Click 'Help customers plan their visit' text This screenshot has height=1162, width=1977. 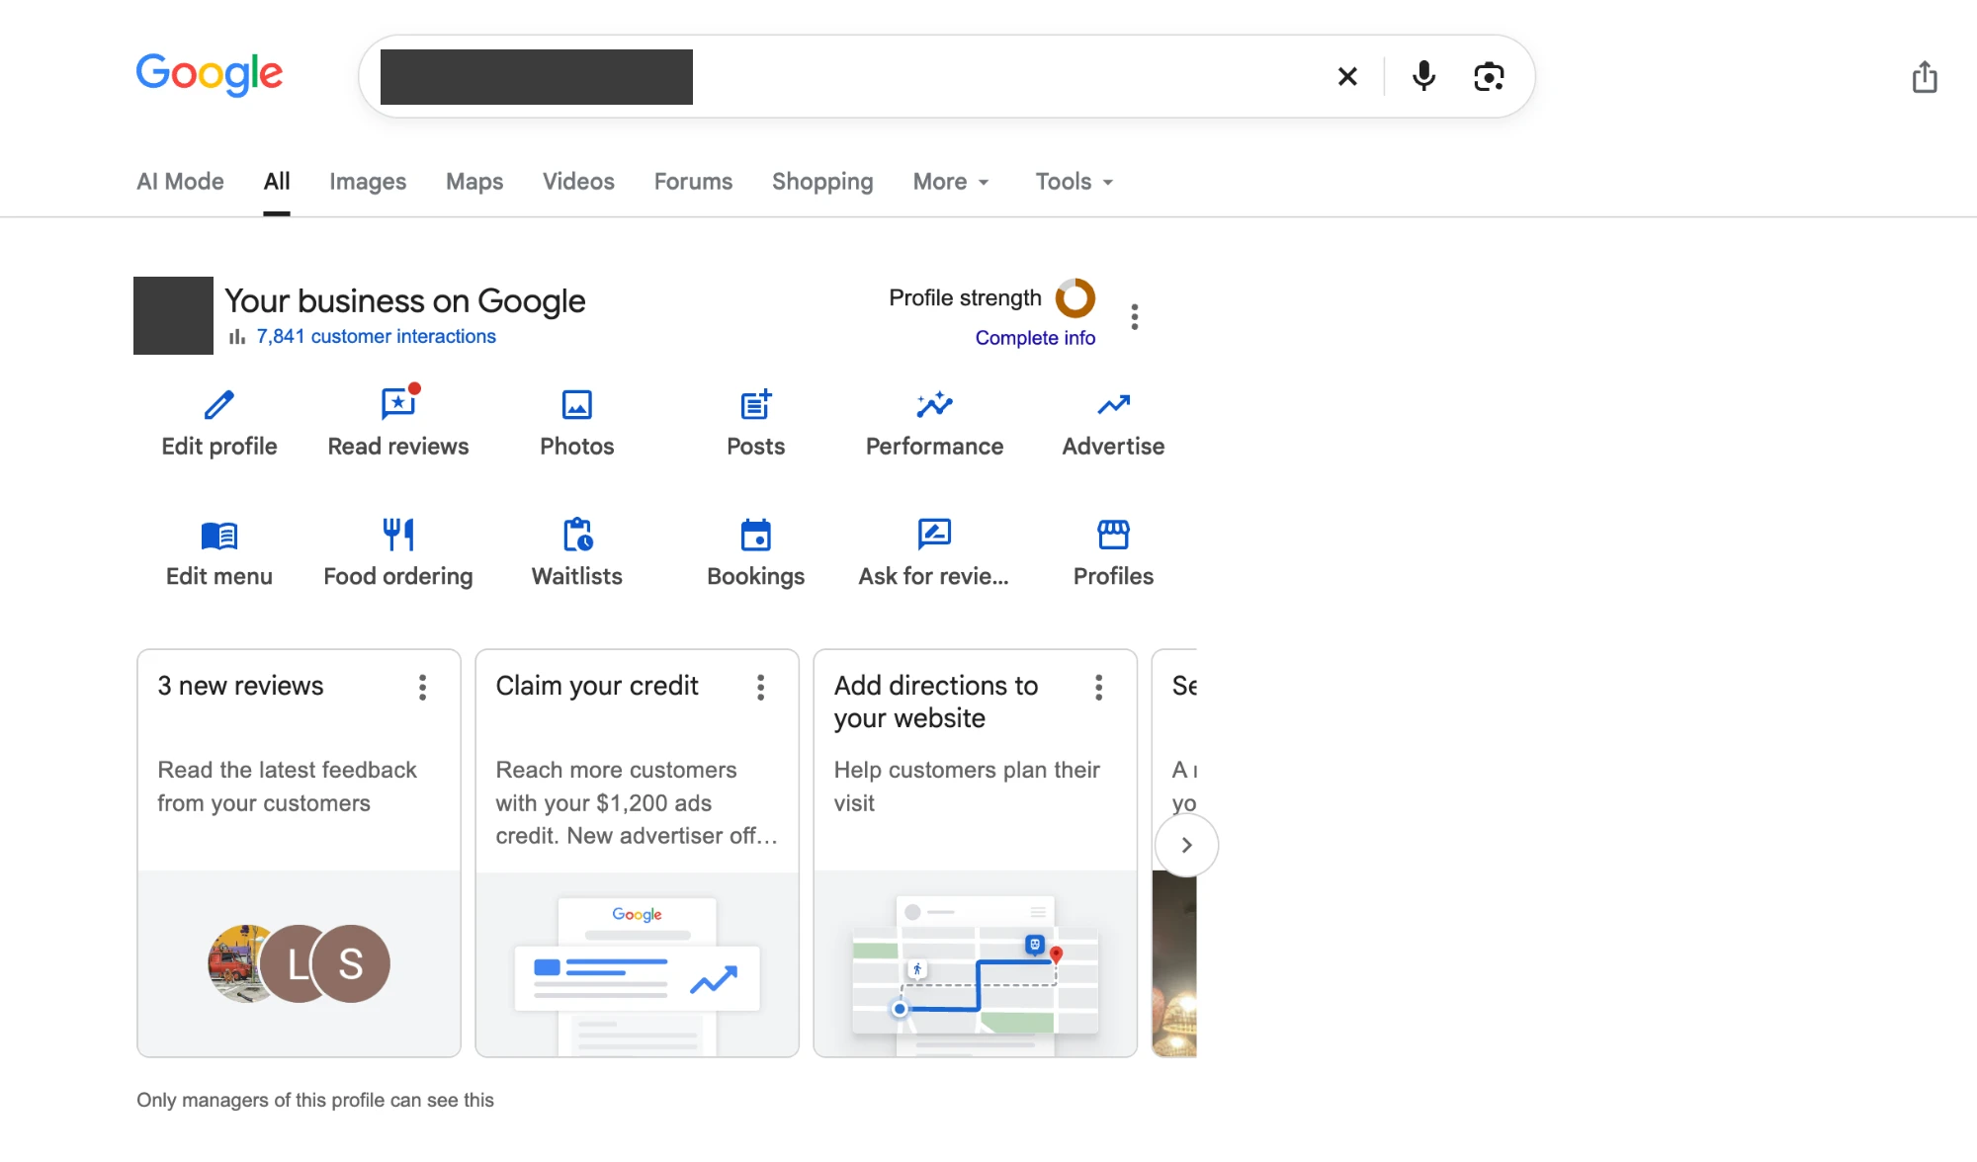pos(967,787)
